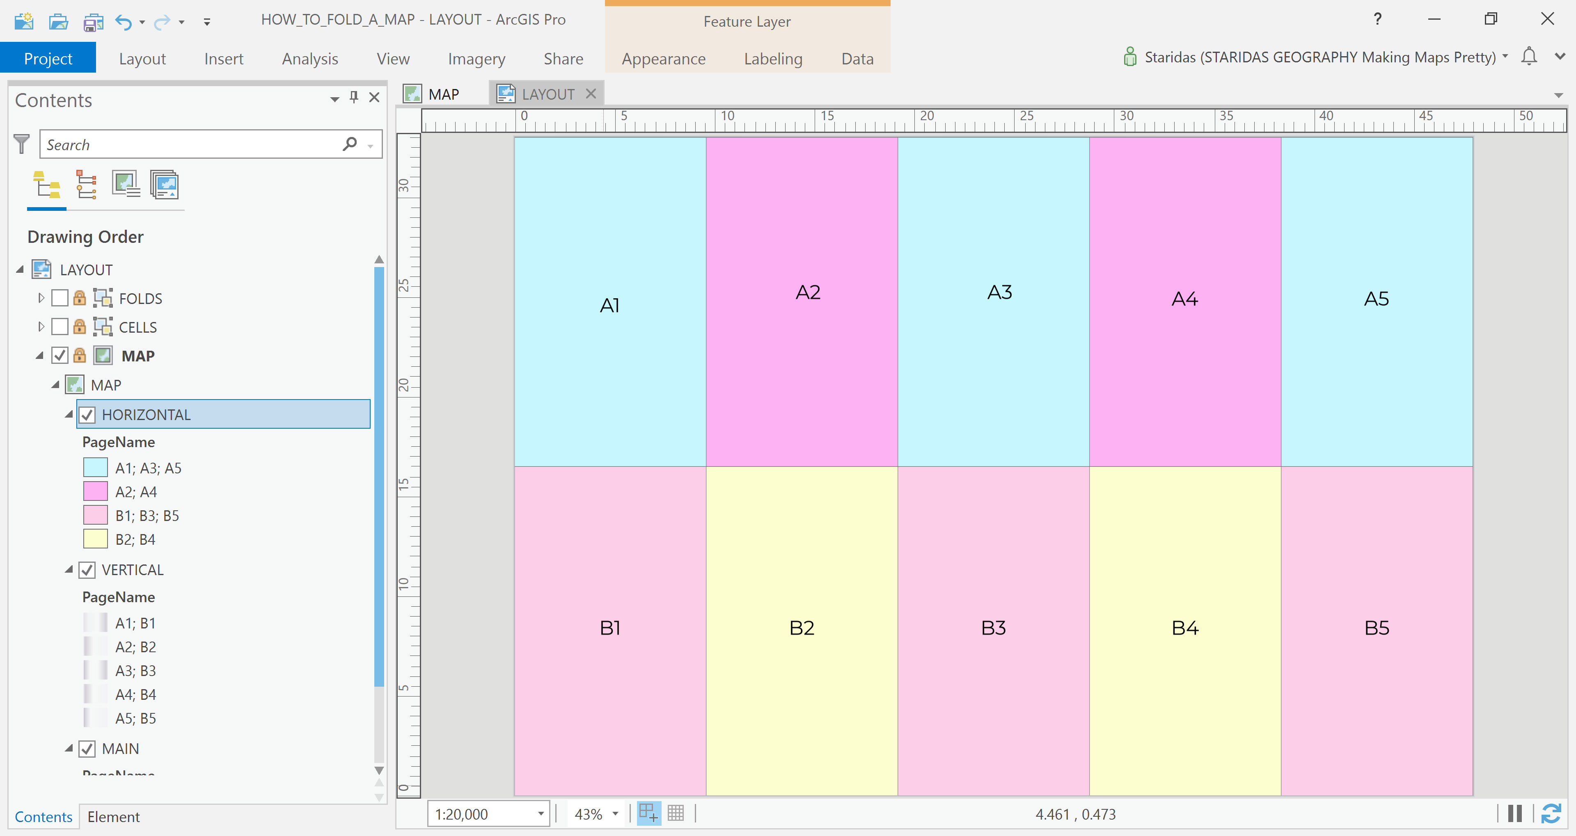The image size is (1576, 836).
Task: Open the Insert ribbon tab
Action: tap(223, 59)
